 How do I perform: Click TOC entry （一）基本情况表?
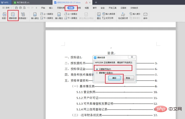pyautogui.click(x=83, y=86)
